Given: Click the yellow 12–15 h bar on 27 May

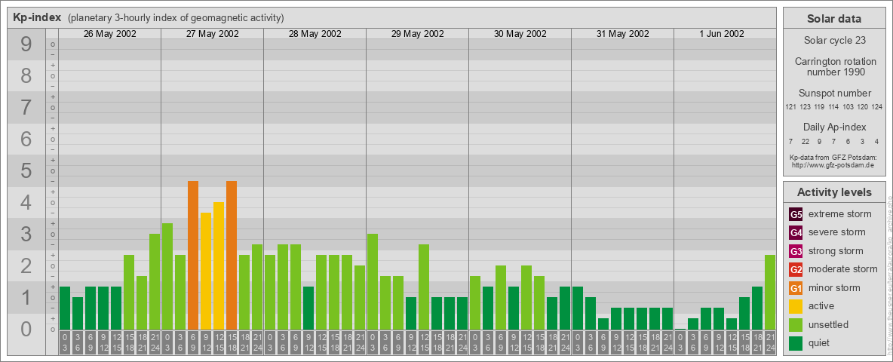Looking at the screenshot, I should tap(219, 265).
